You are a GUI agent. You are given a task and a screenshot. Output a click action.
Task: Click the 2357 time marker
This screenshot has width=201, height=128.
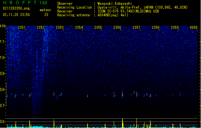pyautogui.click(x=136, y=28)
